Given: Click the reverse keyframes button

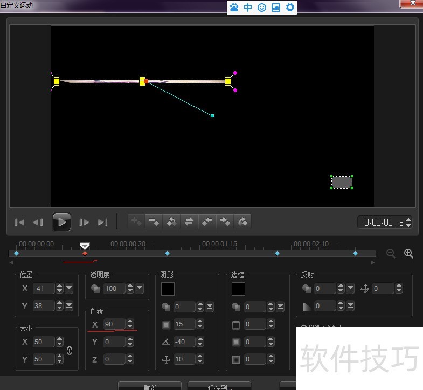Looking at the screenshot, I should click(189, 221).
